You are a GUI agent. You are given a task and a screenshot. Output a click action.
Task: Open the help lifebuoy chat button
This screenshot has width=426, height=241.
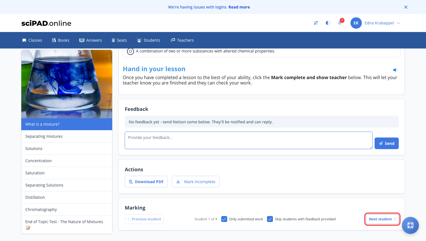tap(410, 225)
